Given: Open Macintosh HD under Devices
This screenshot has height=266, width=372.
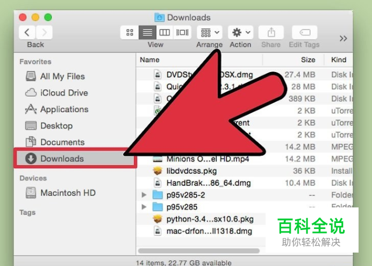Looking at the screenshot, I should [x=68, y=193].
